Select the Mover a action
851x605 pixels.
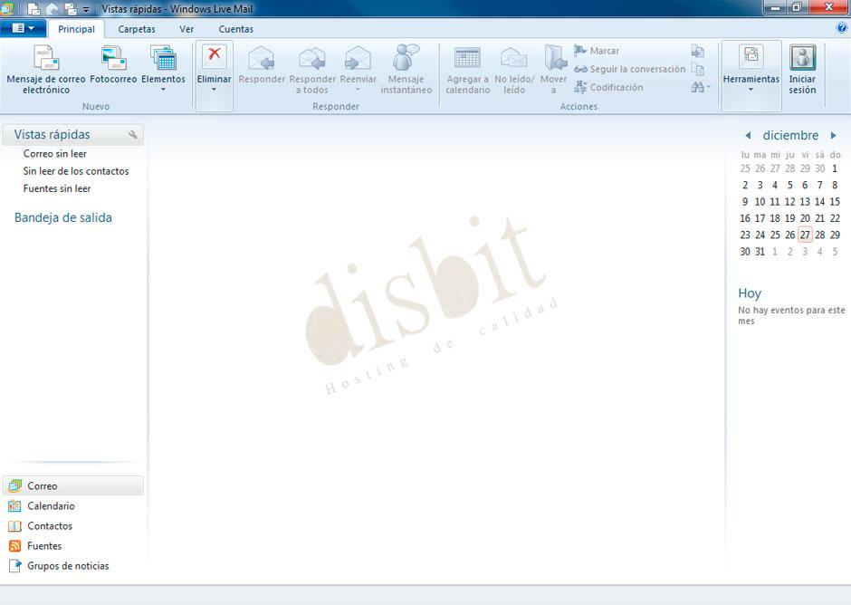tap(552, 68)
